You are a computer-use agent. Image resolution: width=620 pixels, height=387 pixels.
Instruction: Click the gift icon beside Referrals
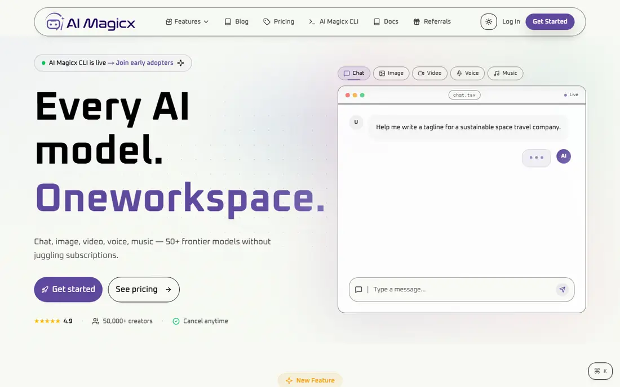[x=417, y=22]
